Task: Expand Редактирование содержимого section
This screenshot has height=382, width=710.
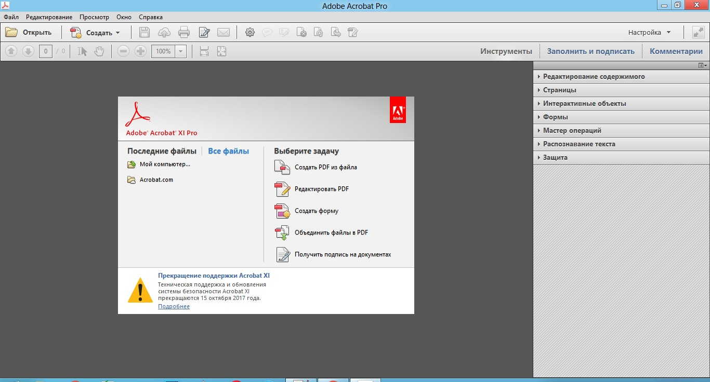Action: tap(622, 76)
